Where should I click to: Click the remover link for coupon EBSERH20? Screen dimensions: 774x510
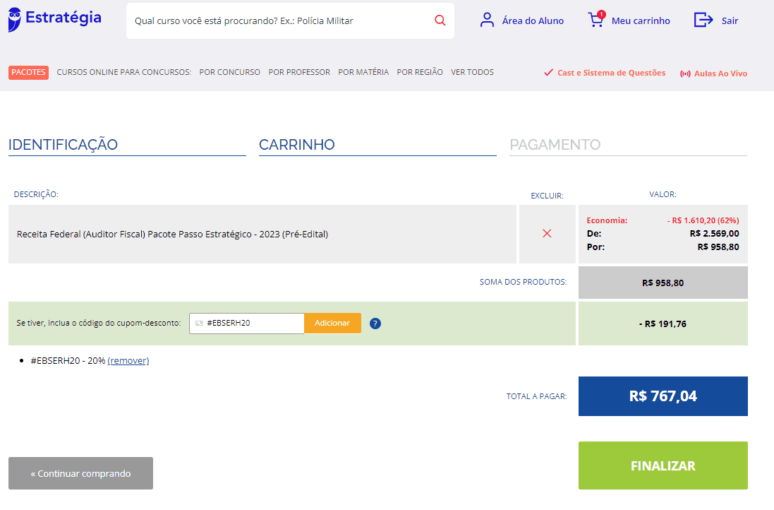(128, 361)
